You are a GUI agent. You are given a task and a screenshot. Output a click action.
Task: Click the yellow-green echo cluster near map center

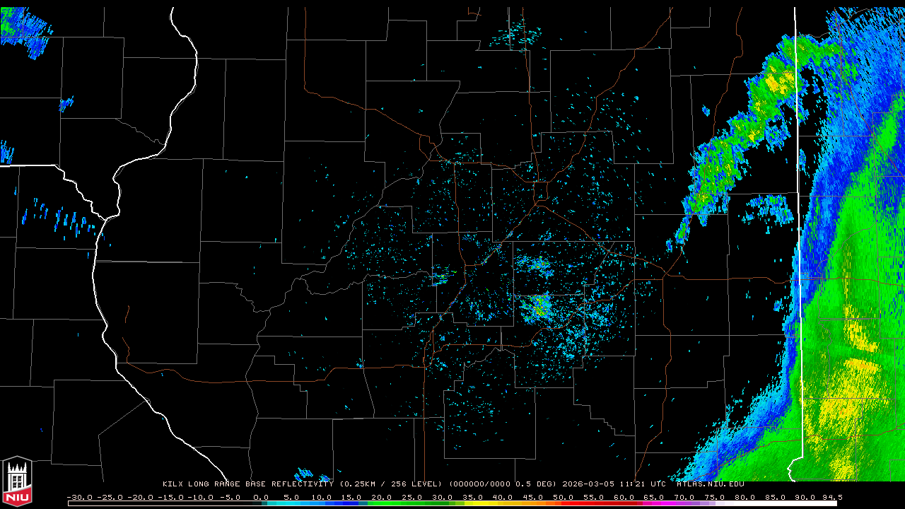[x=538, y=306]
